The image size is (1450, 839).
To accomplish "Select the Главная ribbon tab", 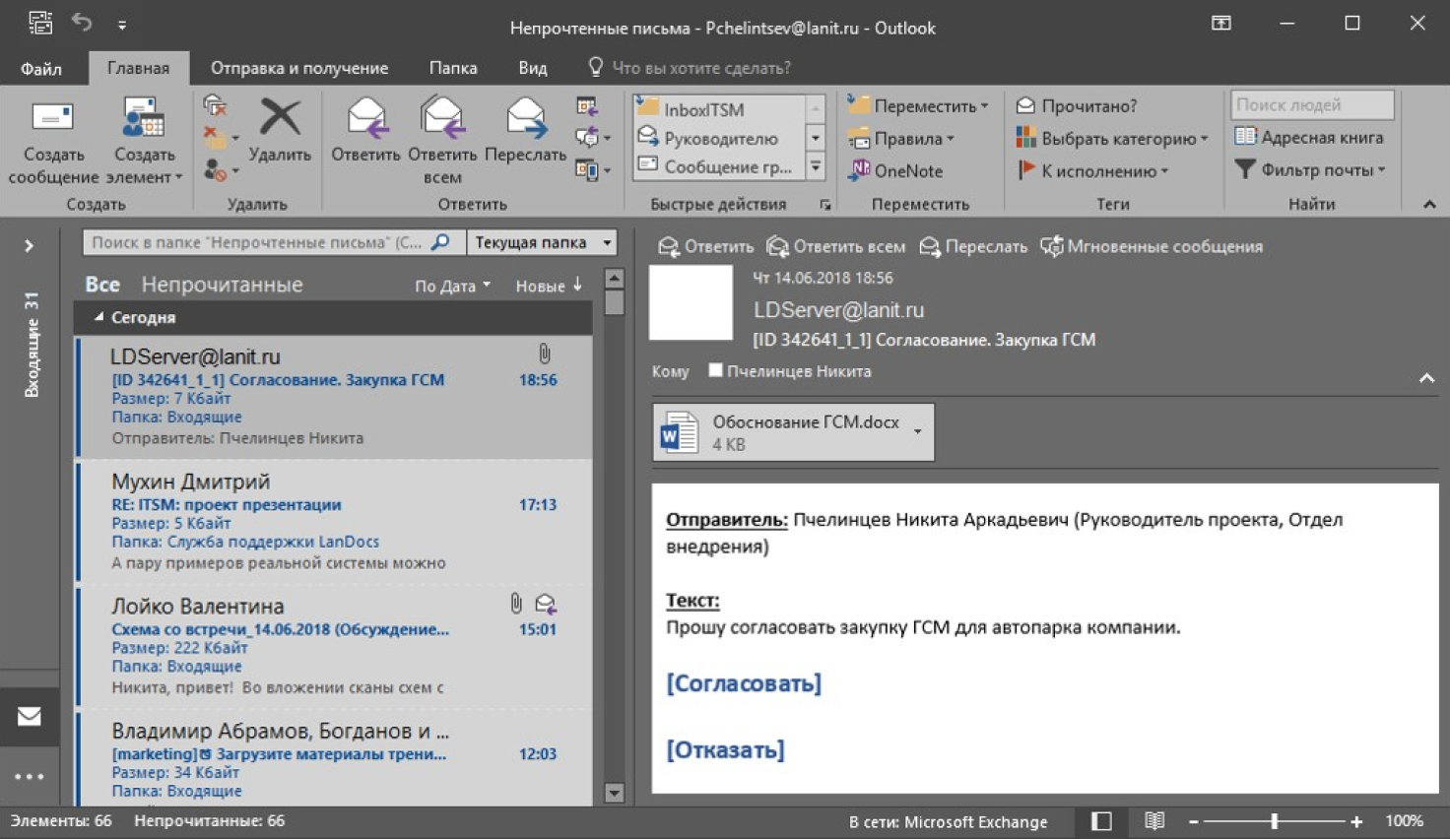I will (138, 68).
